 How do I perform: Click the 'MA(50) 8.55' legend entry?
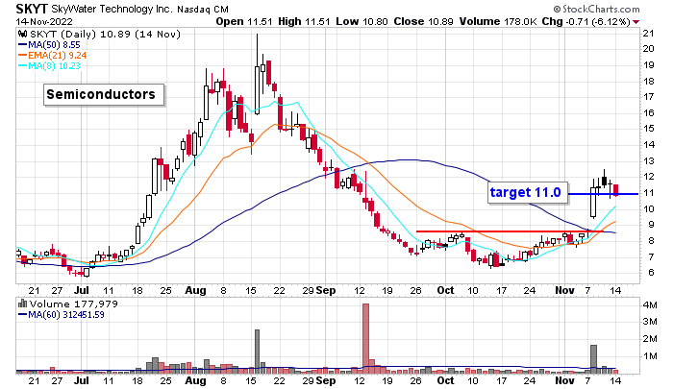(x=49, y=45)
